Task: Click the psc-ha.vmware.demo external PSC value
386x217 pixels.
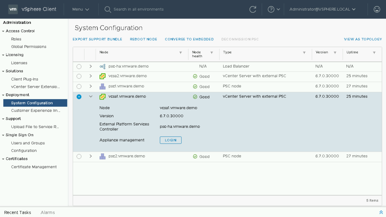Action: (x=180, y=127)
